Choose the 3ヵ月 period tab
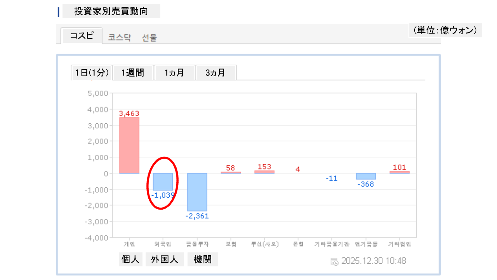497x280 pixels. tap(215, 73)
